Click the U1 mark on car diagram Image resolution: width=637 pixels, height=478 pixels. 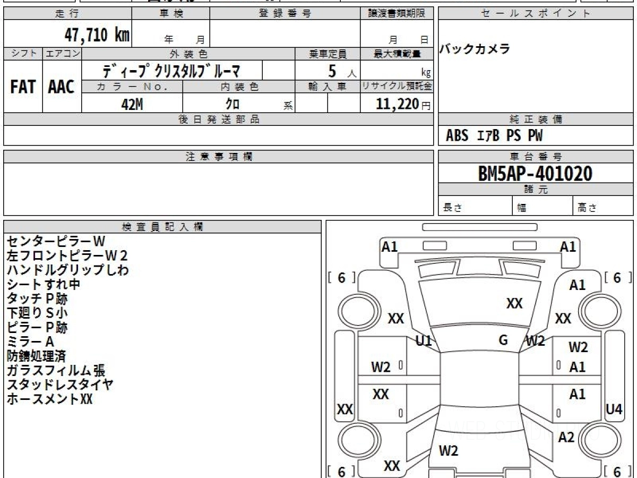click(x=424, y=341)
